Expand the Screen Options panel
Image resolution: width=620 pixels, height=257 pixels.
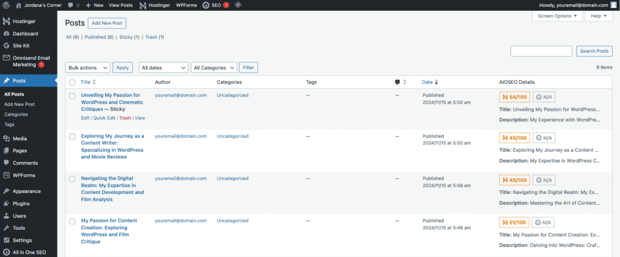point(557,16)
